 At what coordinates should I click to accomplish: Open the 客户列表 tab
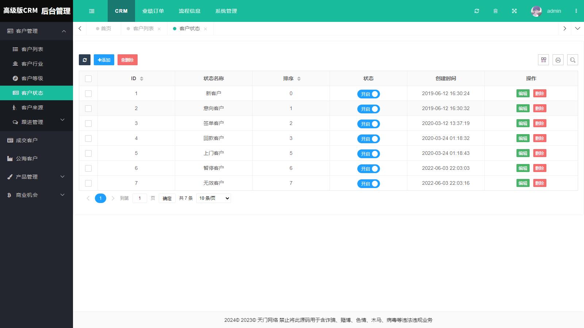pos(143,28)
